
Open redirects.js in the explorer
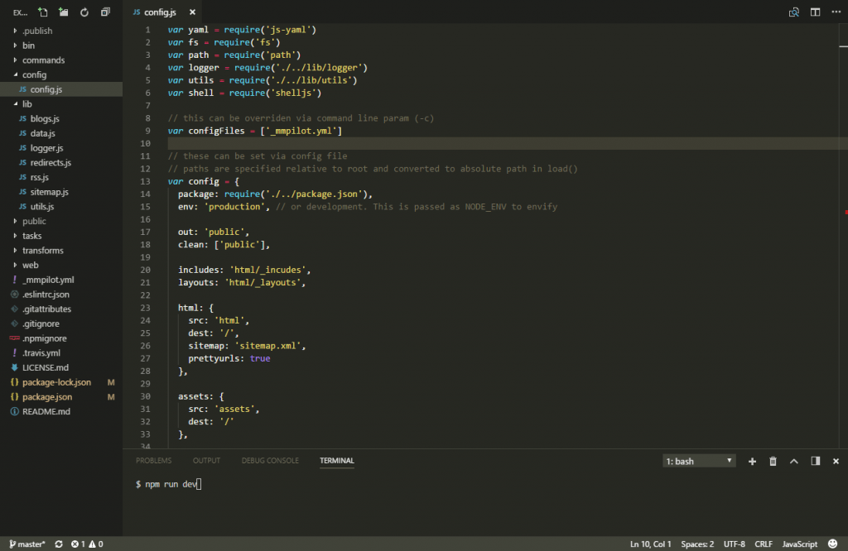tap(61, 162)
